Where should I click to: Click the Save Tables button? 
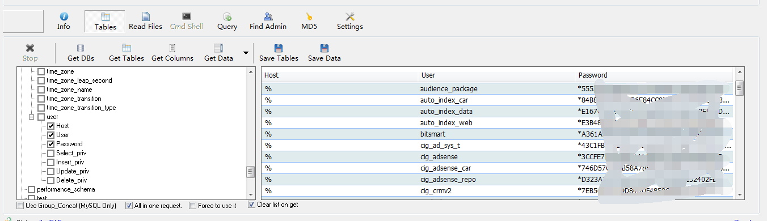click(279, 53)
